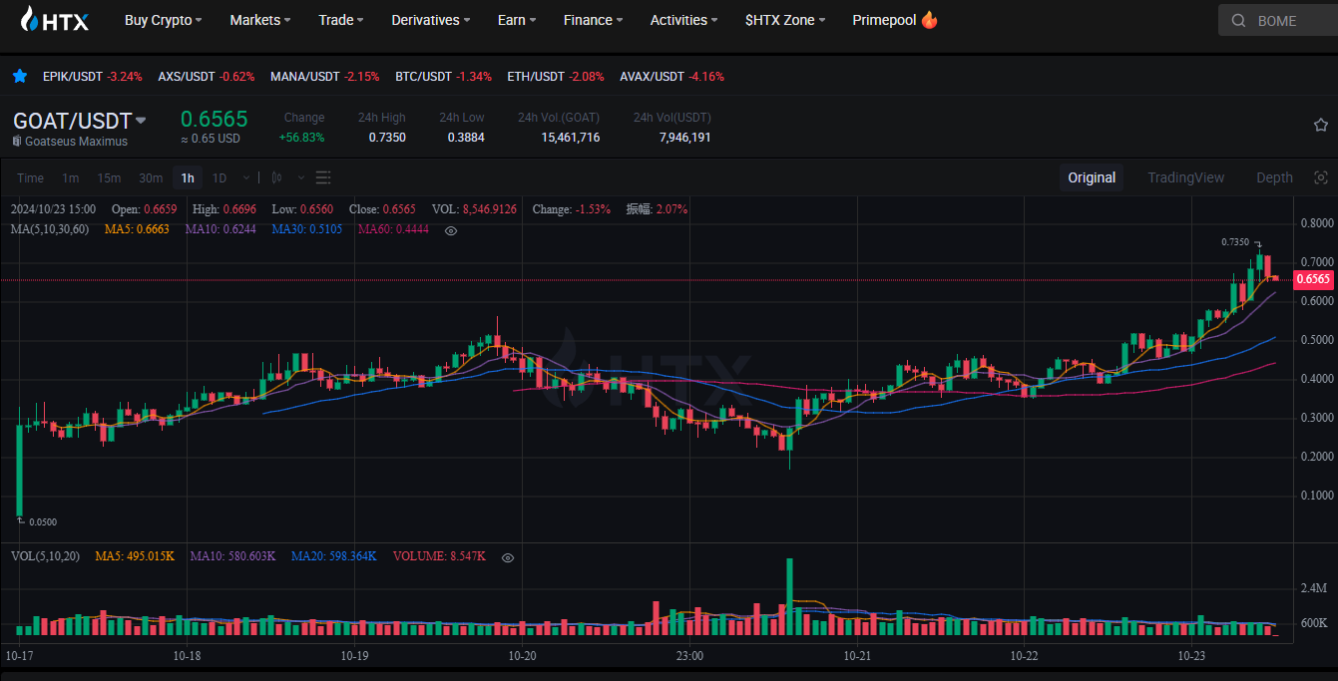Hide the MA lines via the eye icon
This screenshot has width=1338, height=681.
click(x=450, y=230)
